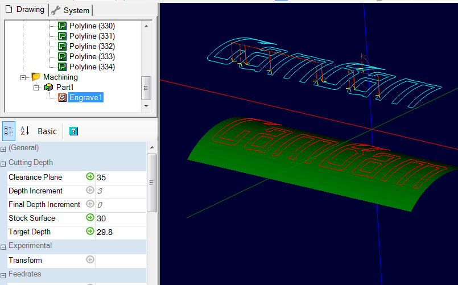Edit the Final Depth Increment value
This screenshot has height=285, width=458.
pyautogui.click(x=121, y=205)
